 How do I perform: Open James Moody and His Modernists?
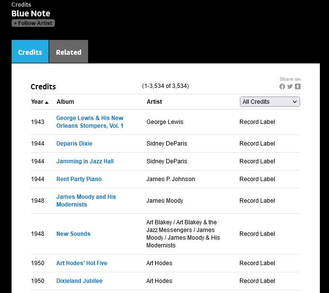coord(86,201)
